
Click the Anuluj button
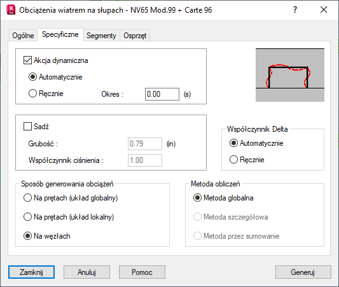pos(86,272)
